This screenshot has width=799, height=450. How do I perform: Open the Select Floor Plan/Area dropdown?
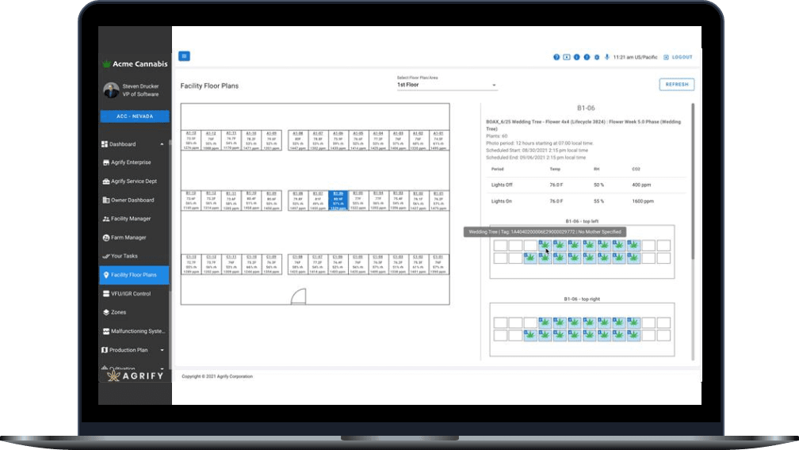click(x=447, y=85)
